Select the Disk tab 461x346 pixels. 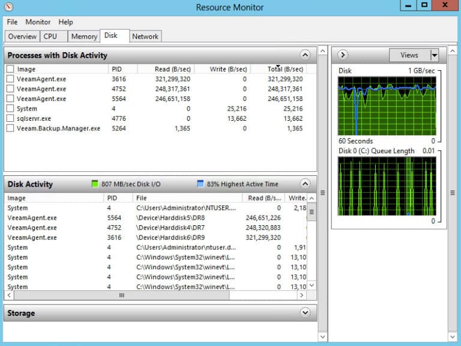[x=115, y=35]
